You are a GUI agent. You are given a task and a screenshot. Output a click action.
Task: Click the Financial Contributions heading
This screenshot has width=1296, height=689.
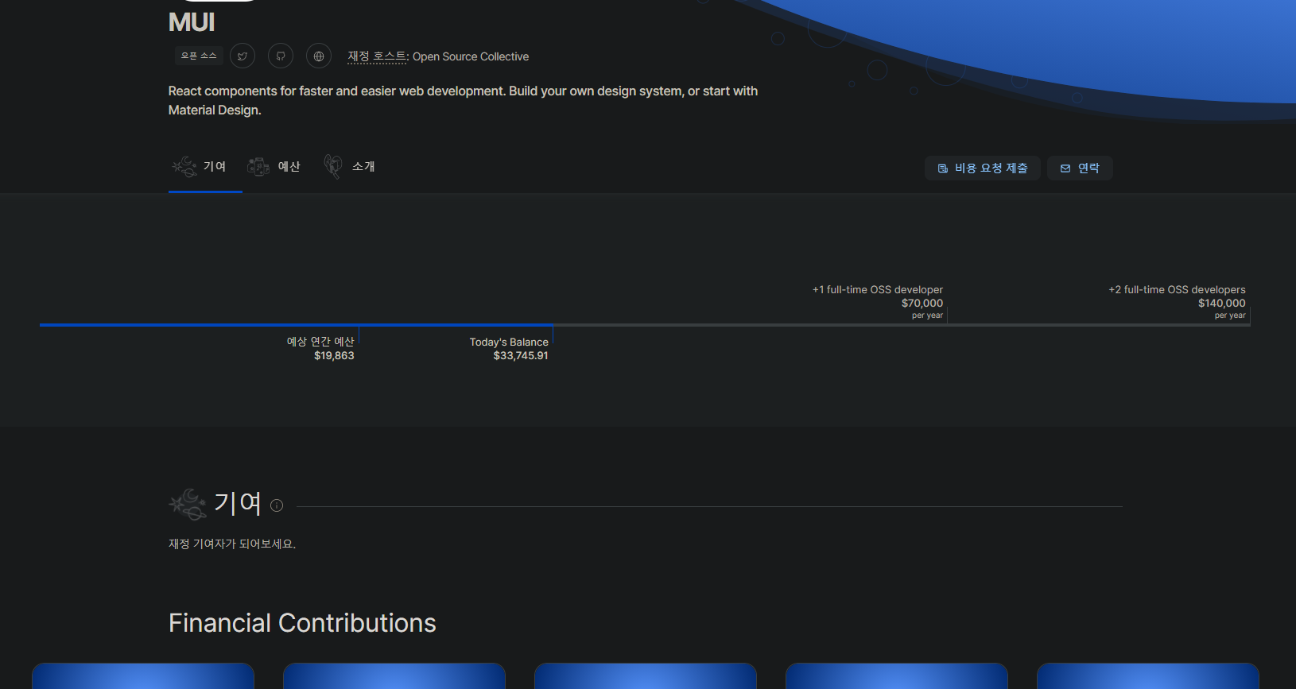[x=302, y=623]
